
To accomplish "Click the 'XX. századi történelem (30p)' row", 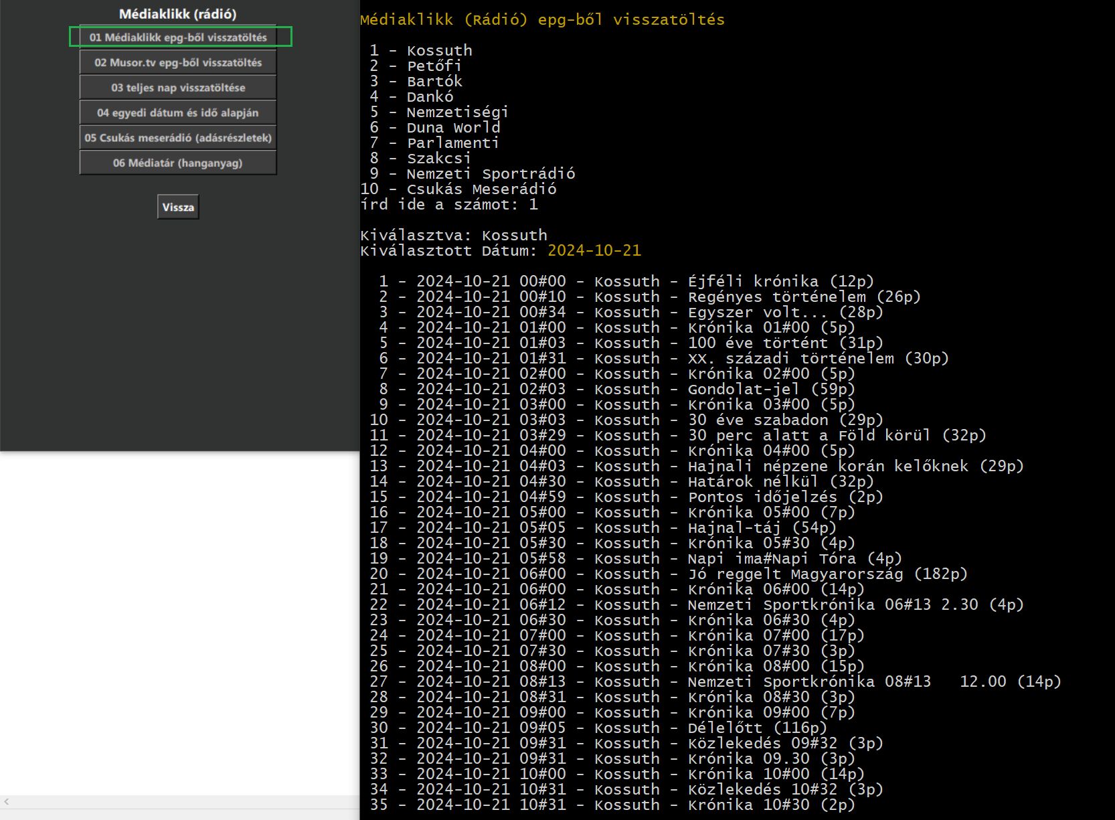I will coord(664,359).
